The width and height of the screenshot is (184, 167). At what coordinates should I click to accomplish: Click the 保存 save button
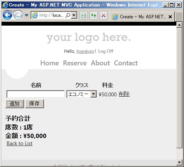[34, 104]
